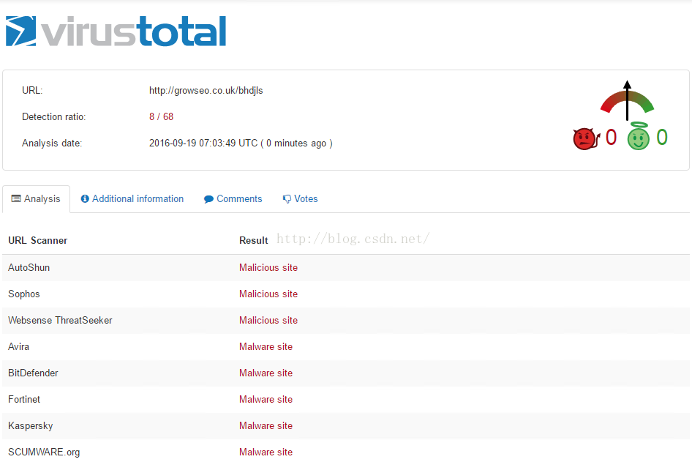Click the Avira scanner name
The height and width of the screenshot is (462, 692).
point(18,347)
